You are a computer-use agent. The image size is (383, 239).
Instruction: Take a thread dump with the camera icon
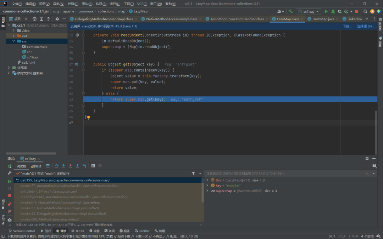pos(10,220)
